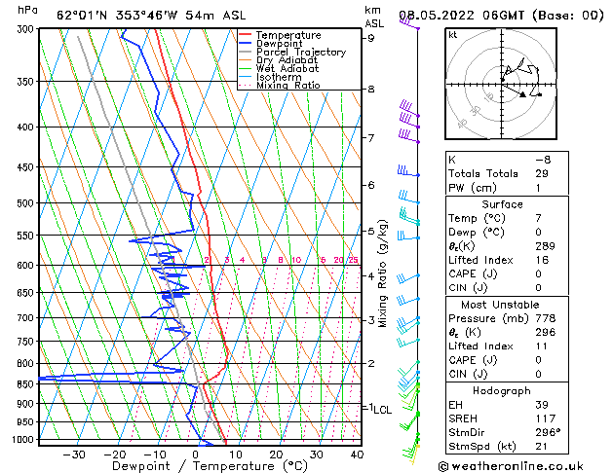613x473 pixels.
Task: Click the Surface section header
Action: click(x=502, y=204)
